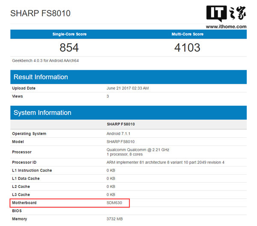Screen dimensions: 257x226
Task: Select the Motherboard label in highlighted row
Action: [x=24, y=202]
